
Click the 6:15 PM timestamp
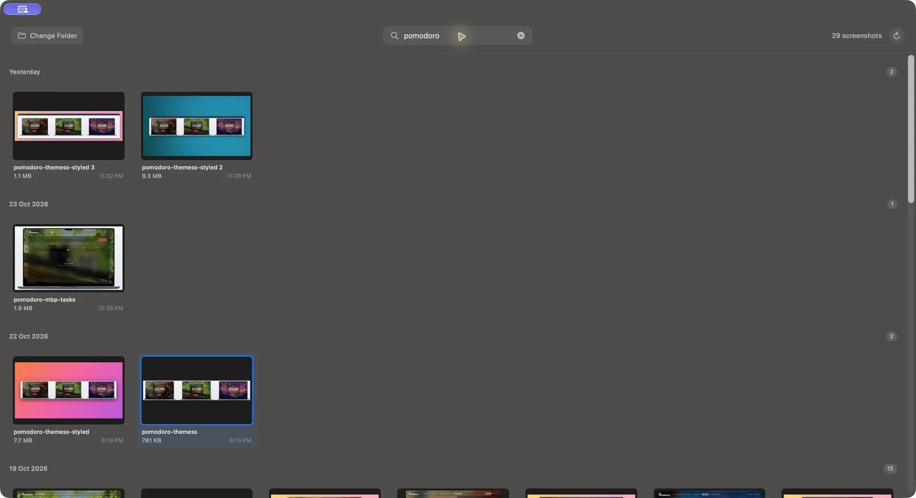point(240,441)
